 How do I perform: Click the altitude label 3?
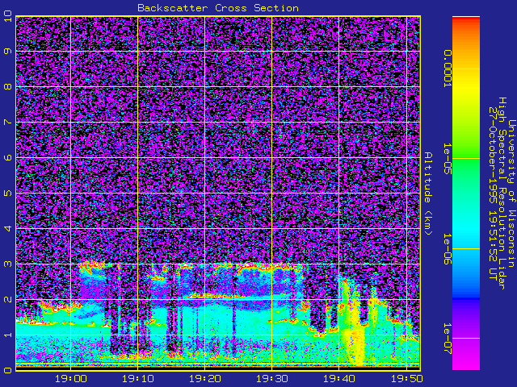(x=8, y=264)
